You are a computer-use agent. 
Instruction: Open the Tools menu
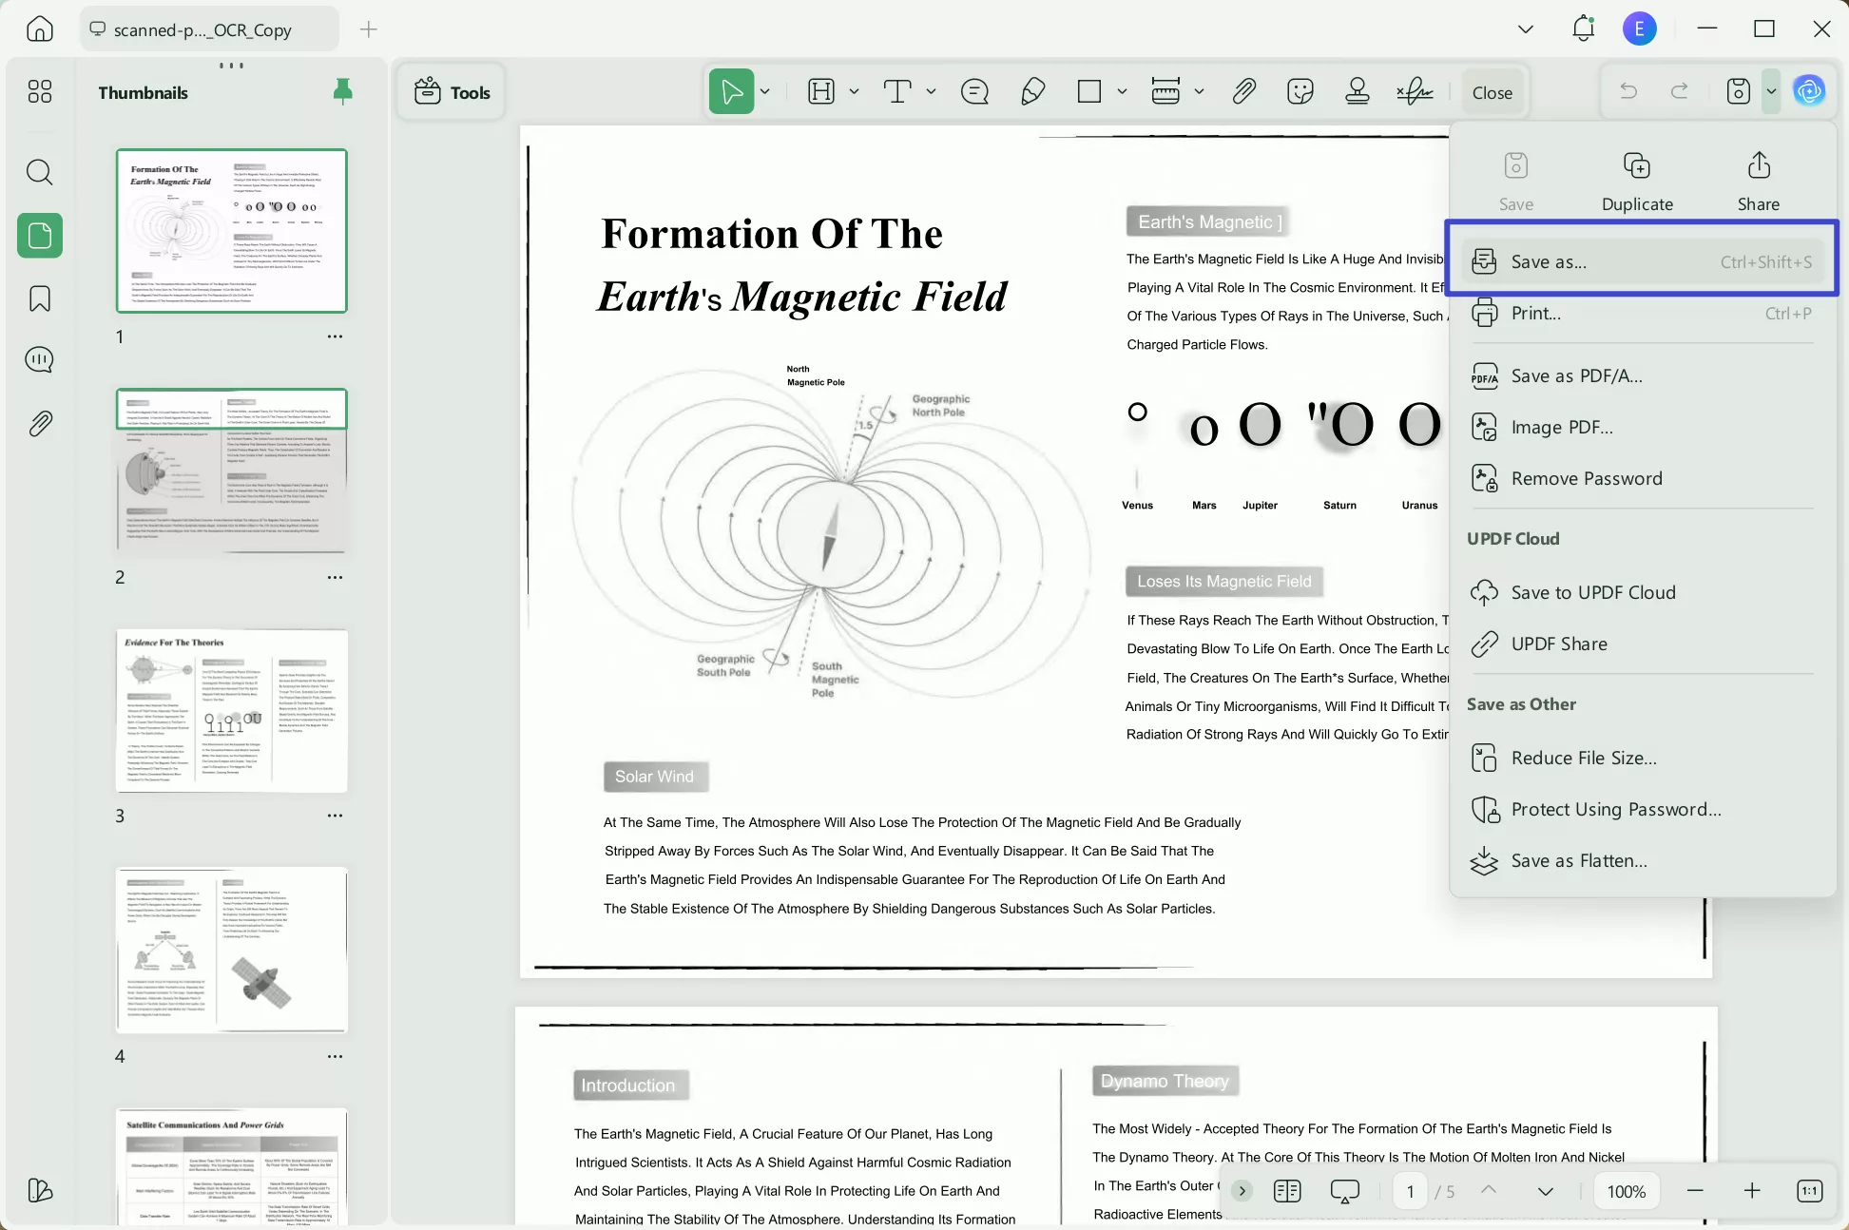coord(451,91)
